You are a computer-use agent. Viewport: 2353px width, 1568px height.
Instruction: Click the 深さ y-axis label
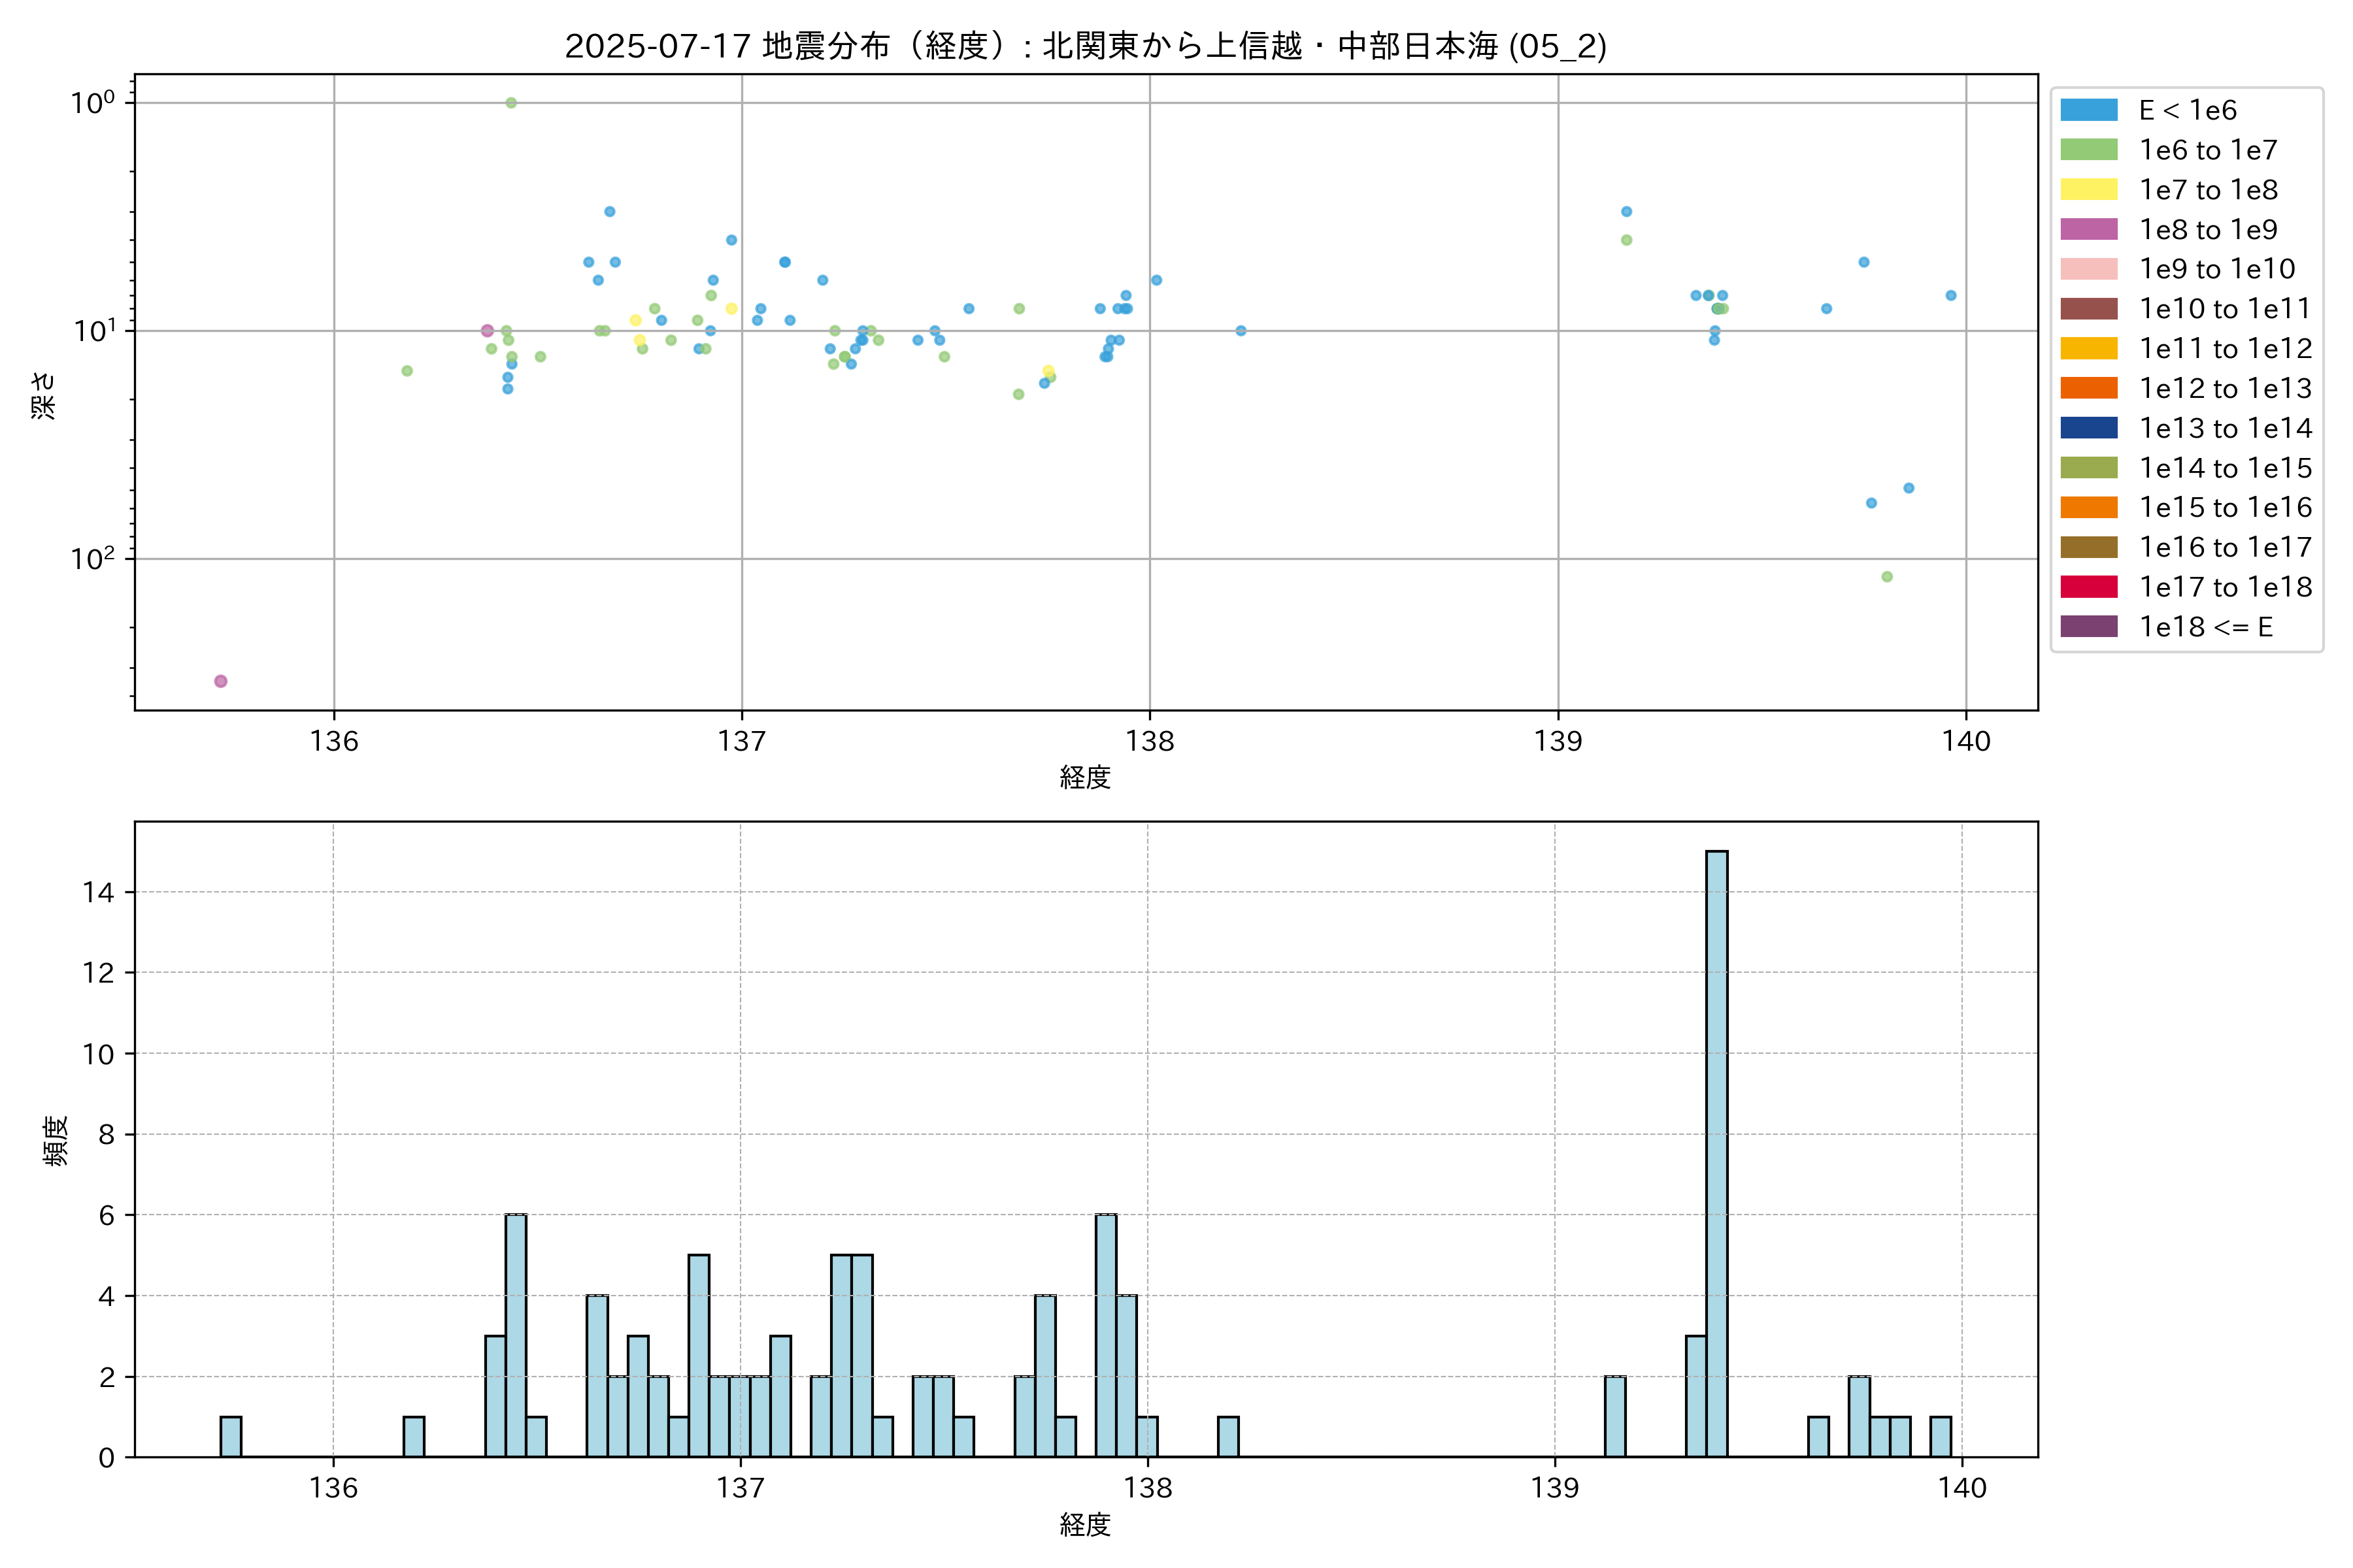44,395
